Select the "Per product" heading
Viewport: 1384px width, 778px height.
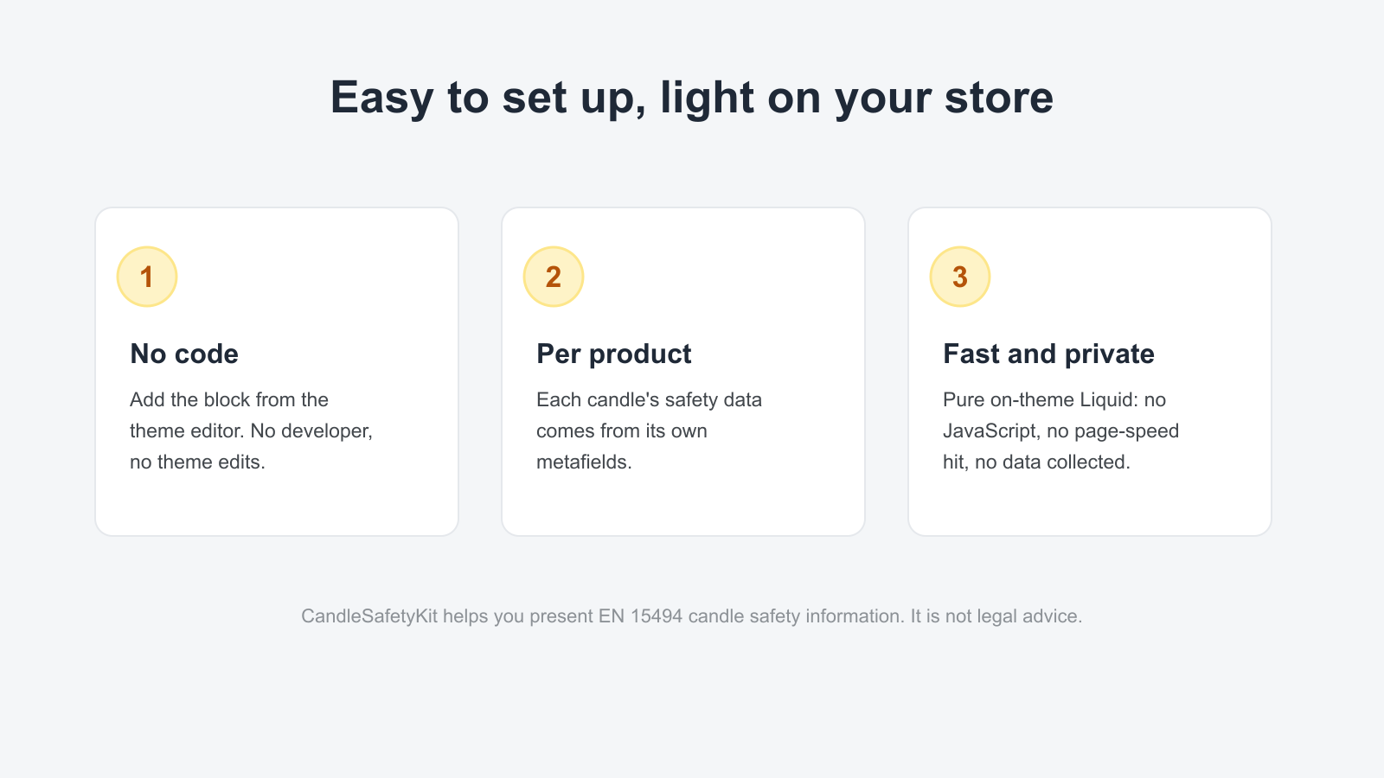(614, 354)
